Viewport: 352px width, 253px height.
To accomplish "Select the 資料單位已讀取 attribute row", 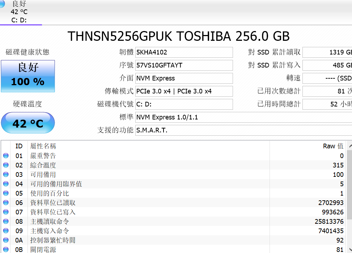I will (174, 203).
